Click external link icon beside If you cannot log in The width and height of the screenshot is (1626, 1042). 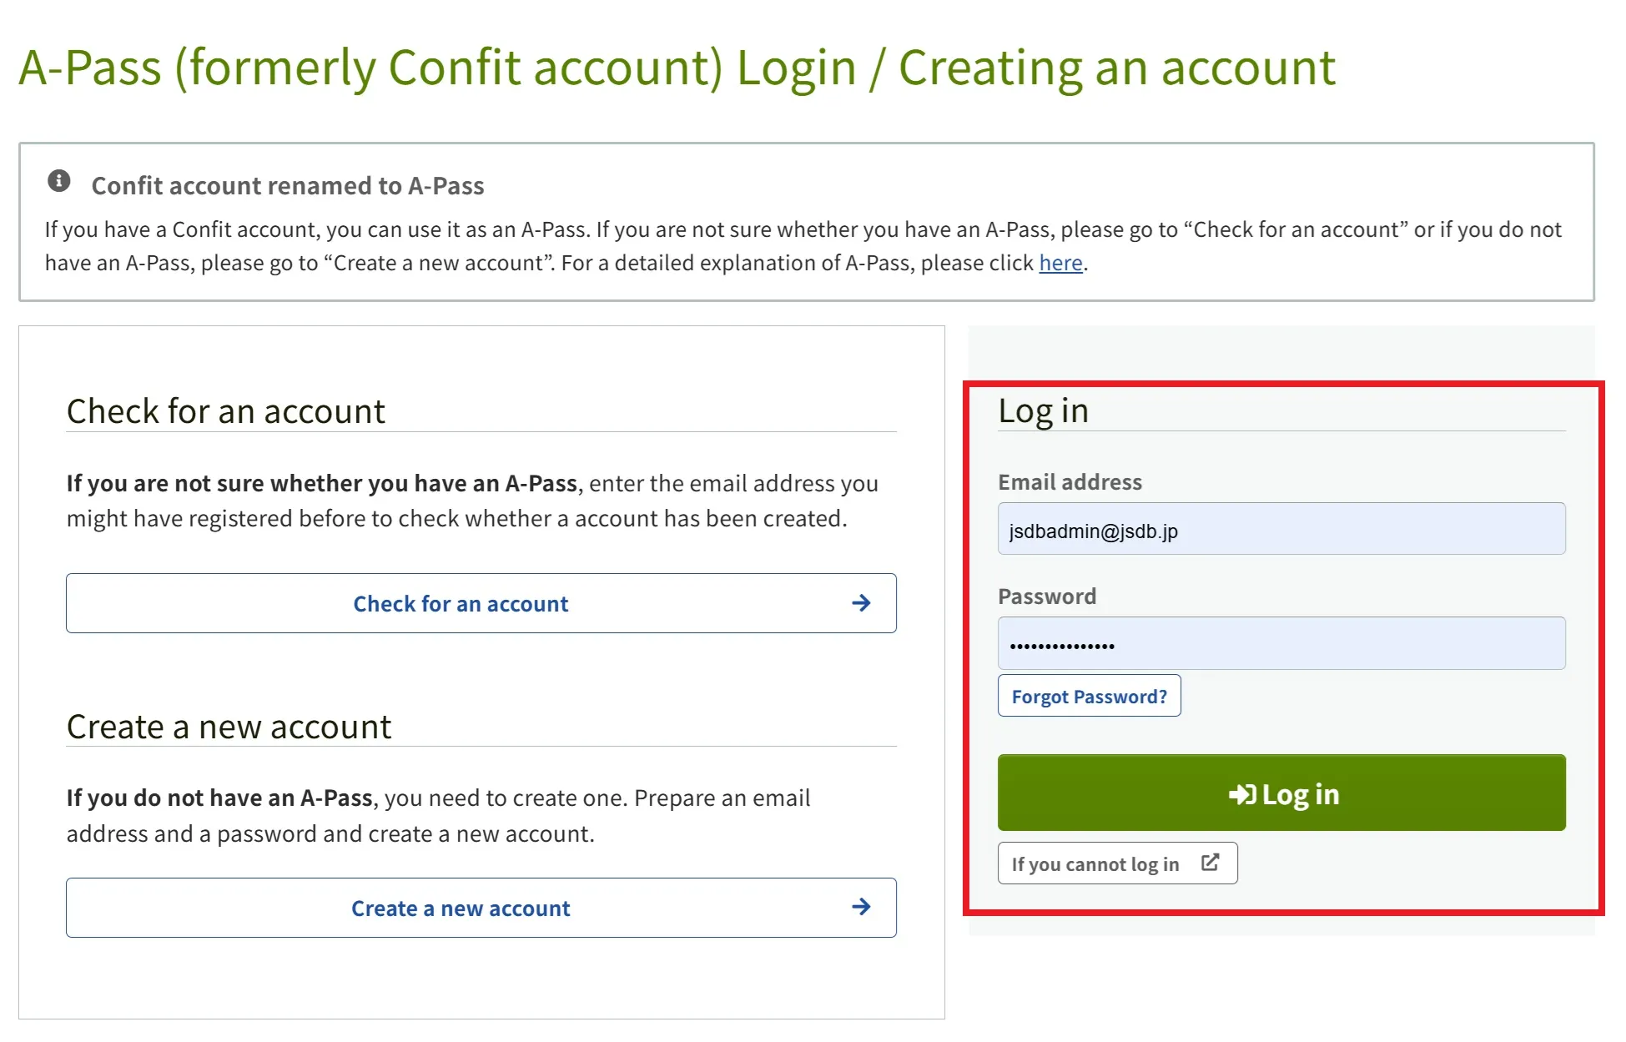(1210, 863)
